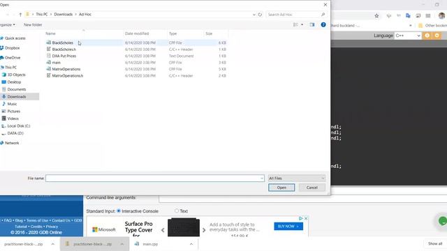Expand the address bar history dropdown
The image size is (447, 251).
click(x=254, y=15)
